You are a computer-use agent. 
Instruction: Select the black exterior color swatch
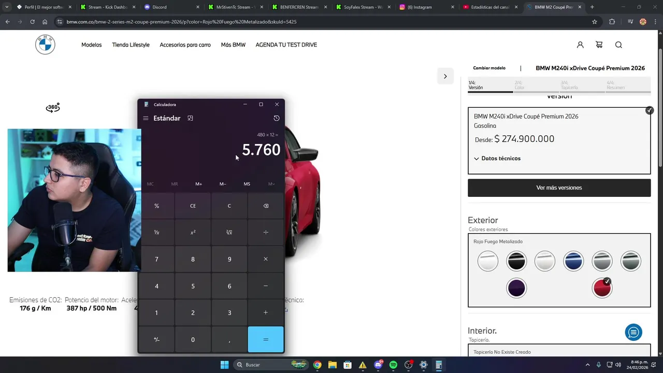[516, 261]
